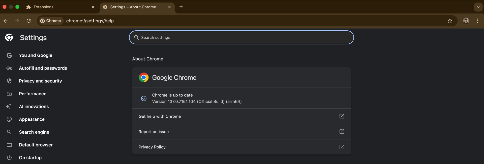
Task: Open the tab search dropdown arrow
Action: point(478,7)
